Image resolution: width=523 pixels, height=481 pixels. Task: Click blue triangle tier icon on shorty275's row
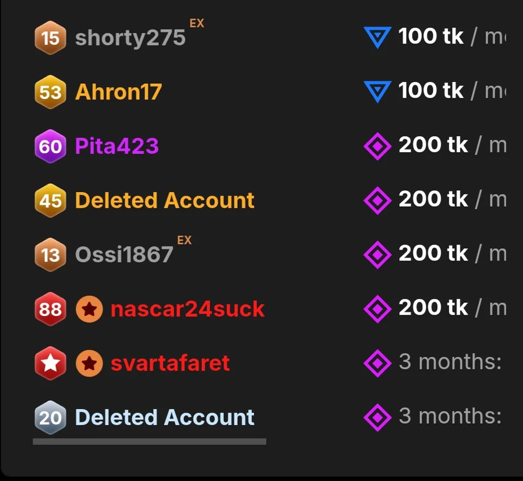(377, 38)
